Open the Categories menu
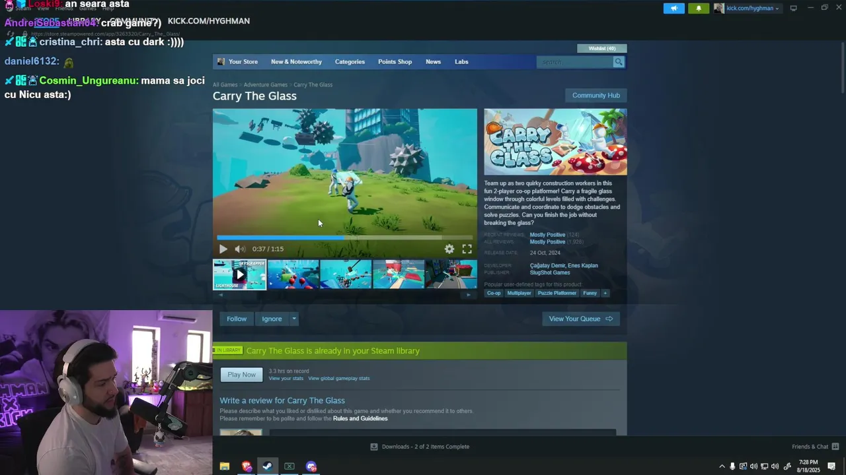 point(350,61)
